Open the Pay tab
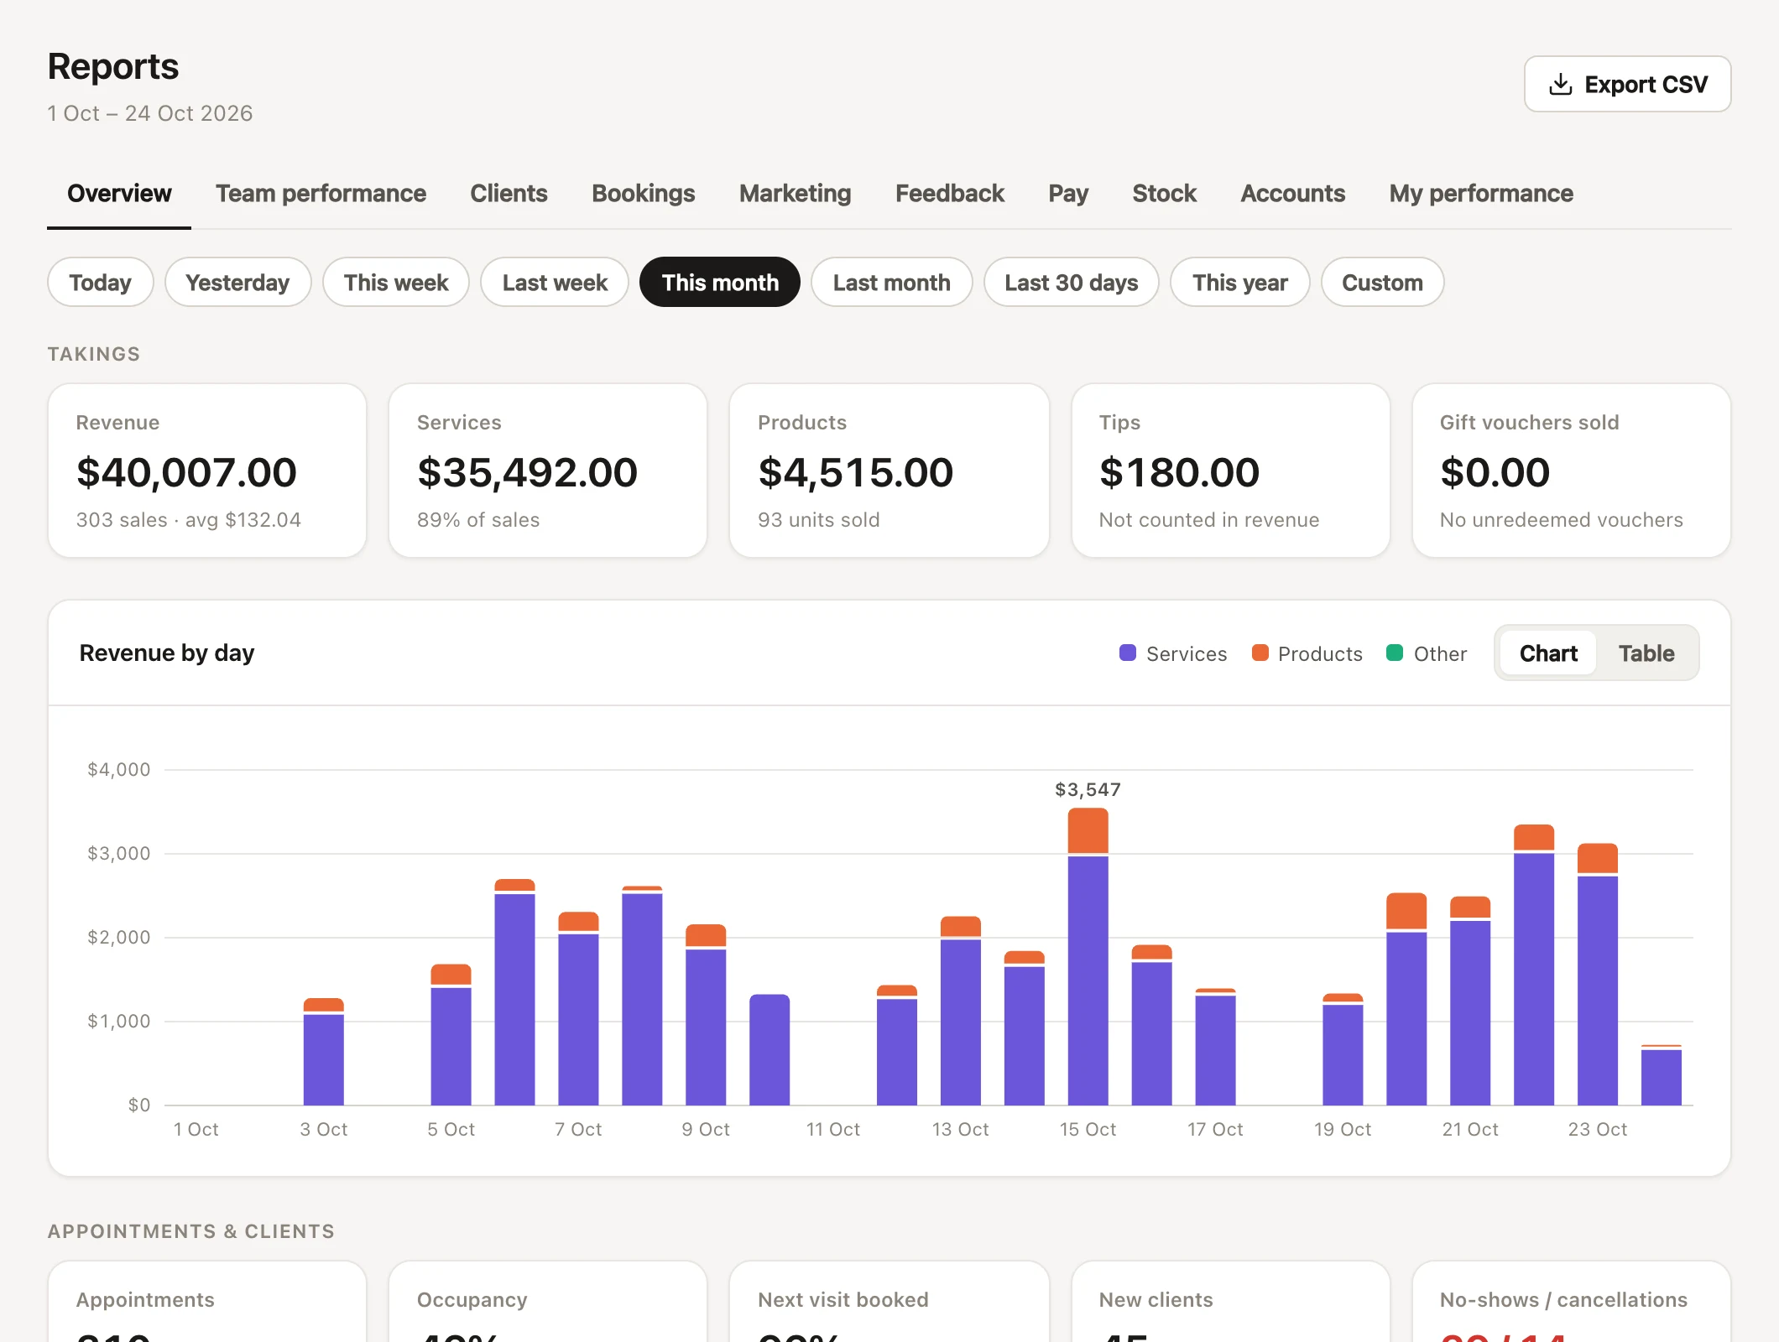 [x=1068, y=194]
